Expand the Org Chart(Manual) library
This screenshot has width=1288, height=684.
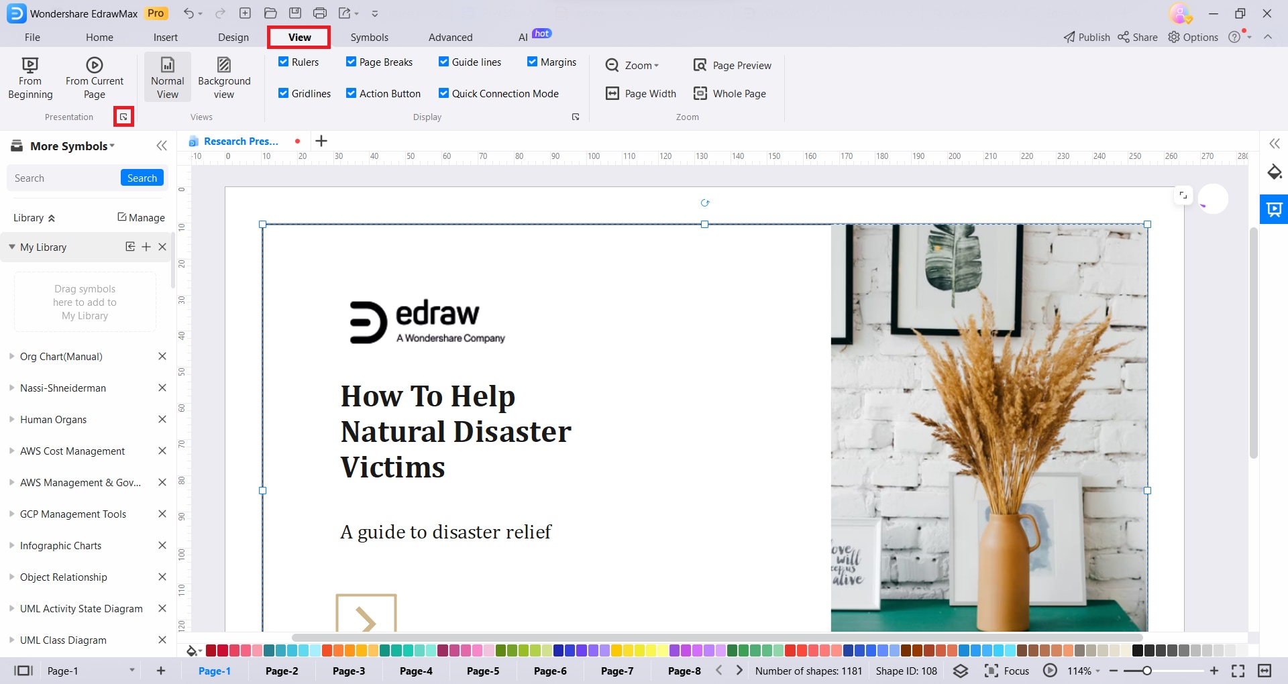click(12, 356)
